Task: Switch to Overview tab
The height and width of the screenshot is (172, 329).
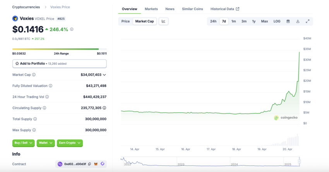Action: pos(129,9)
